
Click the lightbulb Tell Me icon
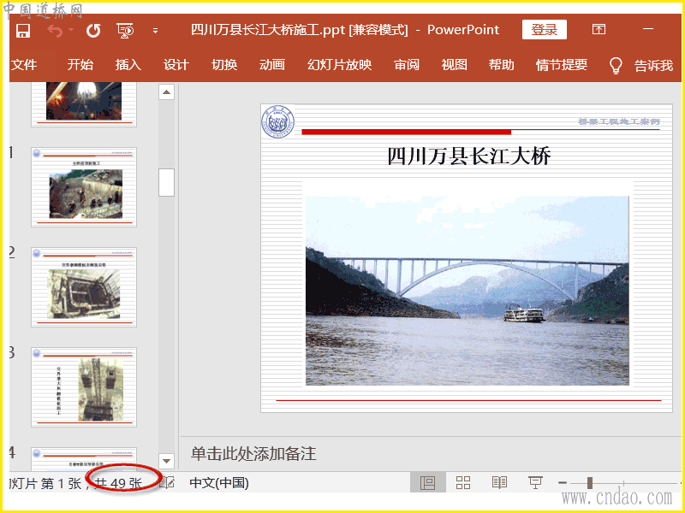[x=615, y=66]
